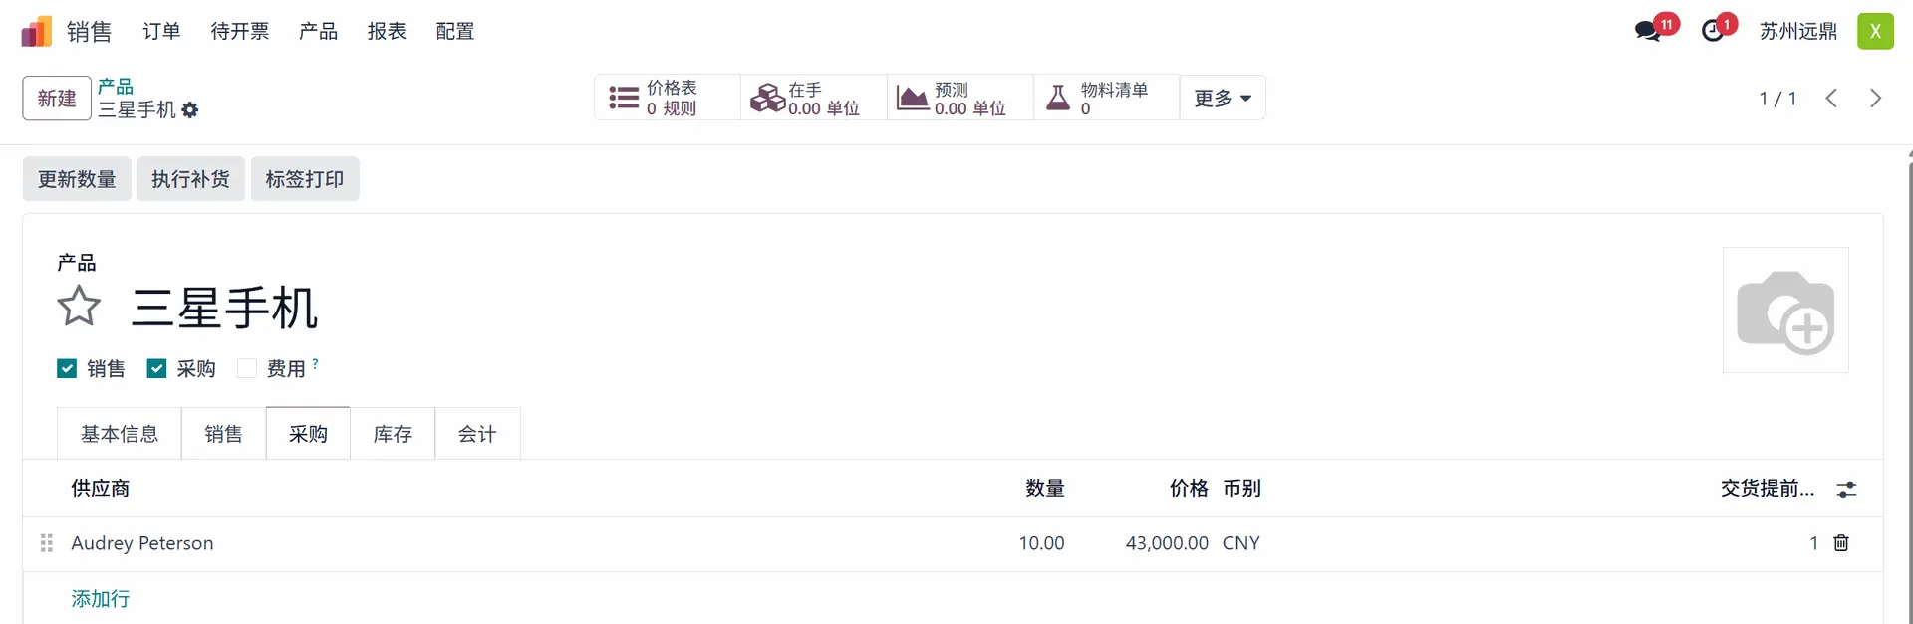Enable the 费用 checkbox
1913x624 pixels.
click(247, 369)
